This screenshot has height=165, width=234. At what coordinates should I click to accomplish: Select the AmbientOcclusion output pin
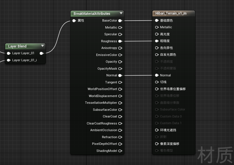click(120, 130)
